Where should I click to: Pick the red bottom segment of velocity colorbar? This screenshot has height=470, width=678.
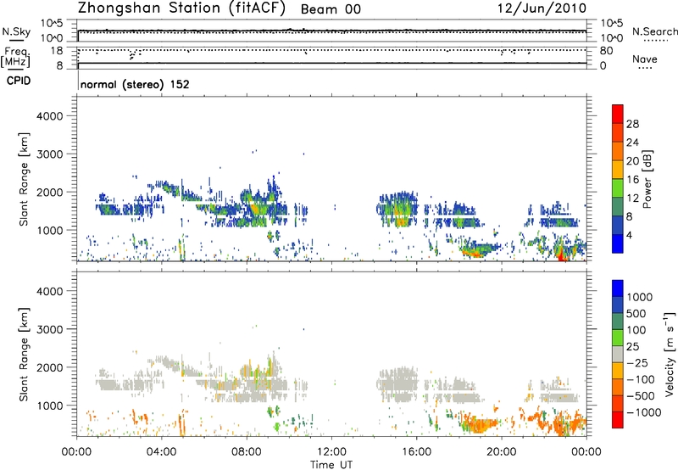(x=618, y=420)
